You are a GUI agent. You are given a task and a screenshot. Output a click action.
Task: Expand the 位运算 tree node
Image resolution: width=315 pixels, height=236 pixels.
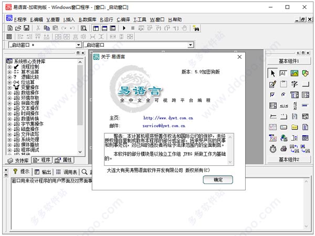point(9,82)
